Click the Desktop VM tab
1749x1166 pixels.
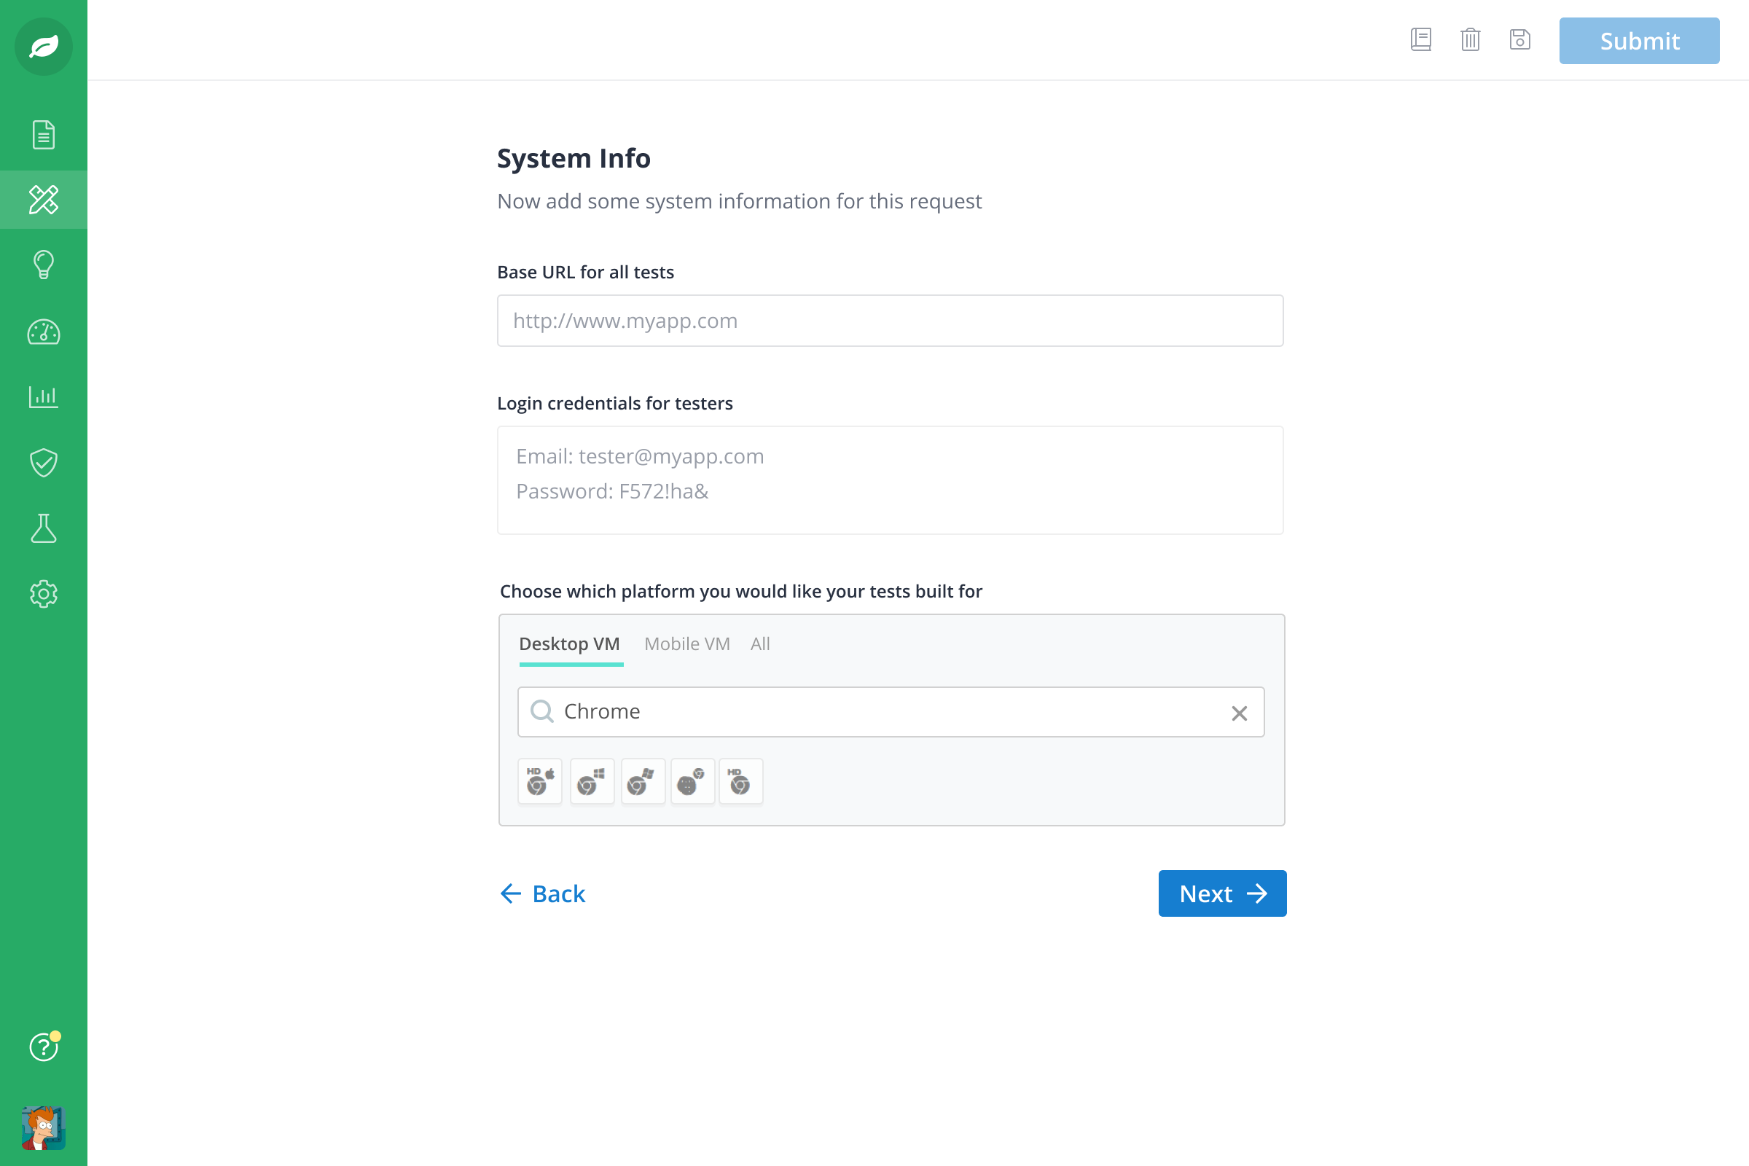(568, 643)
